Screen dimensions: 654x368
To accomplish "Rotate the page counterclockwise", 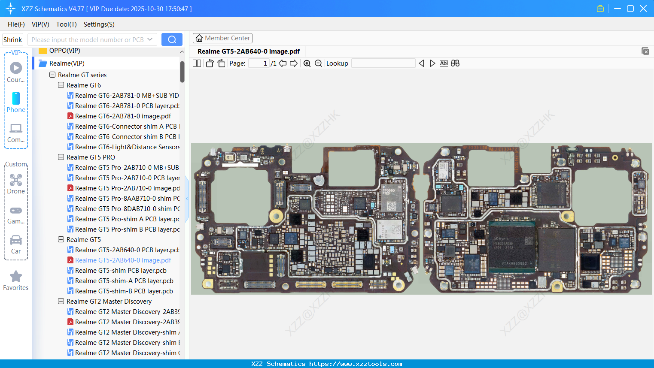I will tap(210, 63).
